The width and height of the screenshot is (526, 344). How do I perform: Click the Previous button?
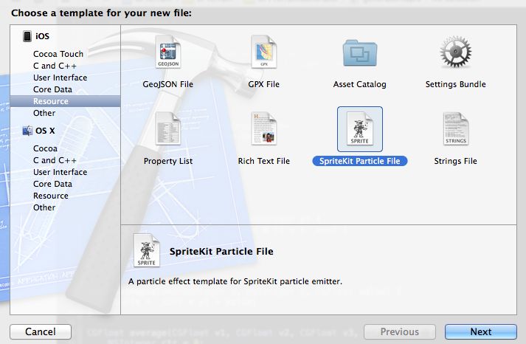tap(400, 332)
